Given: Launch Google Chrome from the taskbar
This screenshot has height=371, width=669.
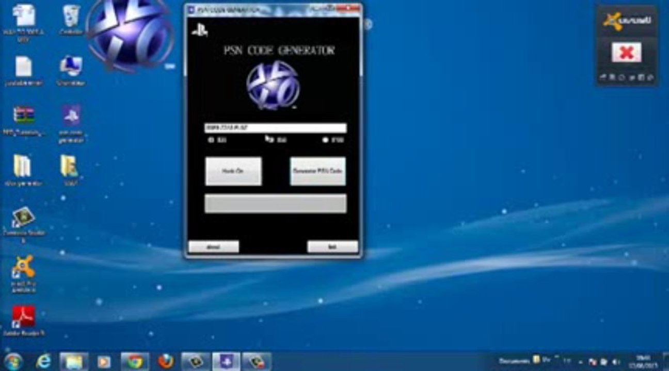Looking at the screenshot, I should tap(135, 362).
